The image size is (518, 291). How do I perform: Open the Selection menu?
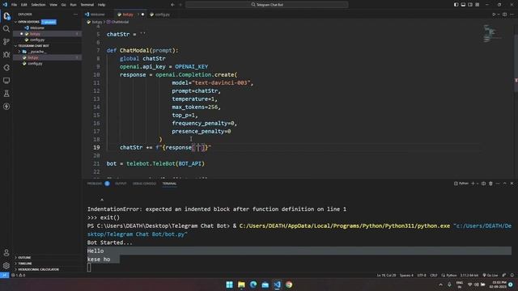tap(38, 5)
